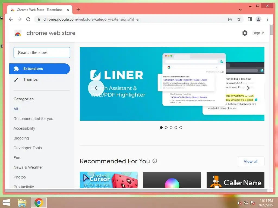Open the Fun category
This screenshot has height=208, width=278.
[x=17, y=158]
